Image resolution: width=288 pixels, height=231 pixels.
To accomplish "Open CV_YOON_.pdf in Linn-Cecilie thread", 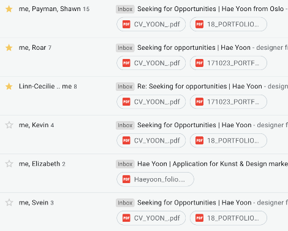I will pos(151,102).
